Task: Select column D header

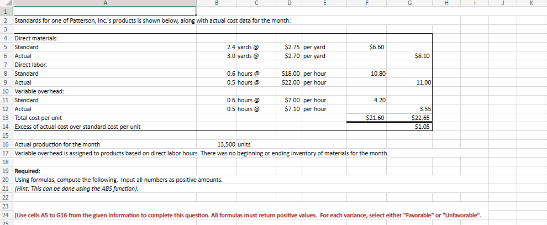Action: point(290,3)
